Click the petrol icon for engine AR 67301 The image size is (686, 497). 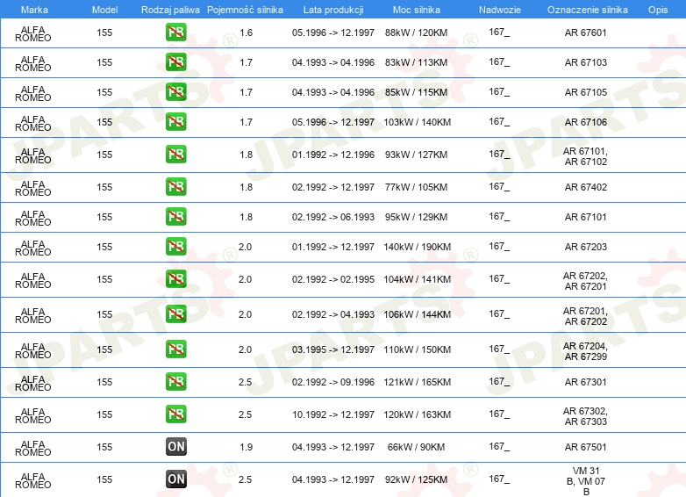175,382
